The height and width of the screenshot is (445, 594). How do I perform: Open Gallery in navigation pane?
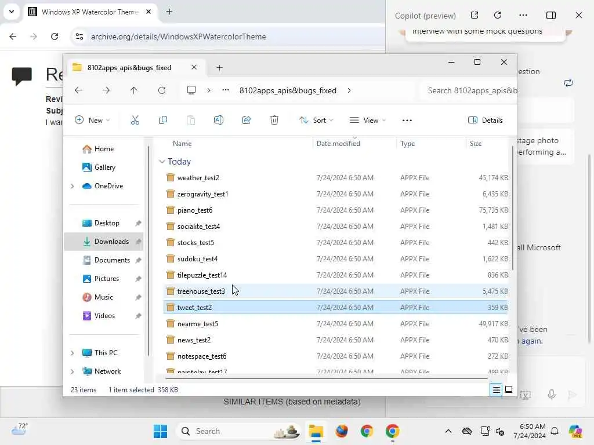coord(104,167)
